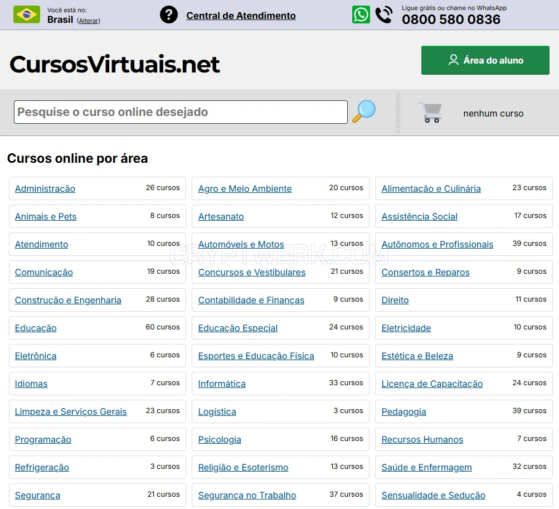Click the Eletricidade link
The height and width of the screenshot is (509, 559).
[406, 328]
